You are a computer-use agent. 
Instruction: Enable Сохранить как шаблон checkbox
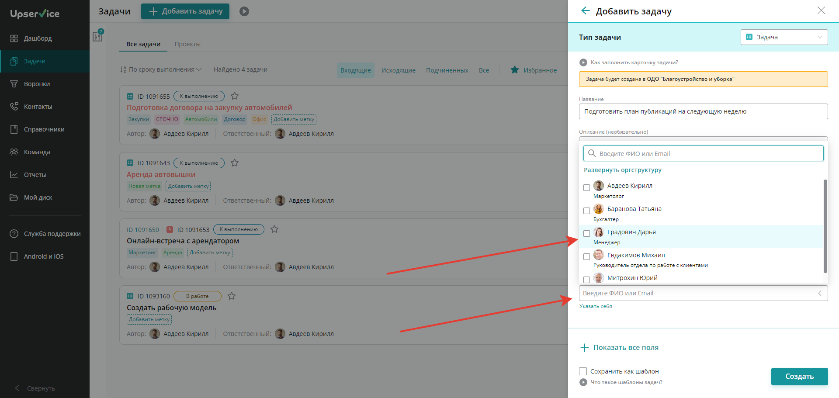[x=583, y=371]
